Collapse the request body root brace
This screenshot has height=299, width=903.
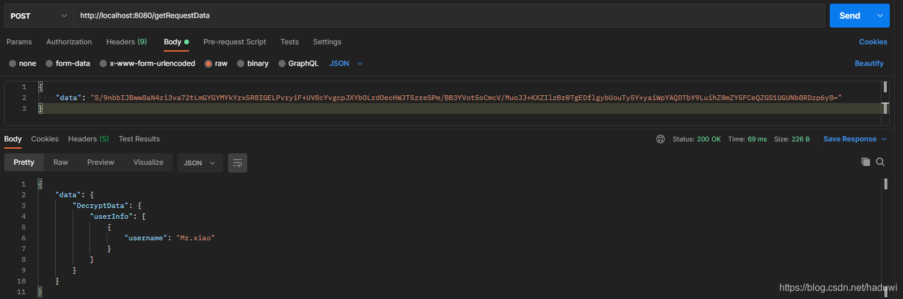tap(40, 87)
